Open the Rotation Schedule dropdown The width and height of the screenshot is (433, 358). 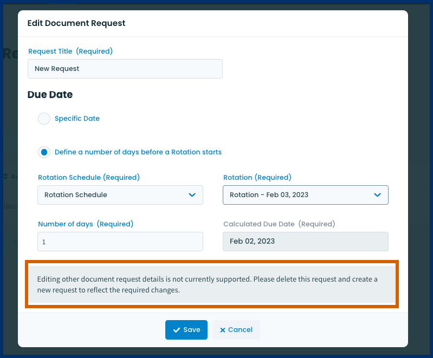point(120,195)
